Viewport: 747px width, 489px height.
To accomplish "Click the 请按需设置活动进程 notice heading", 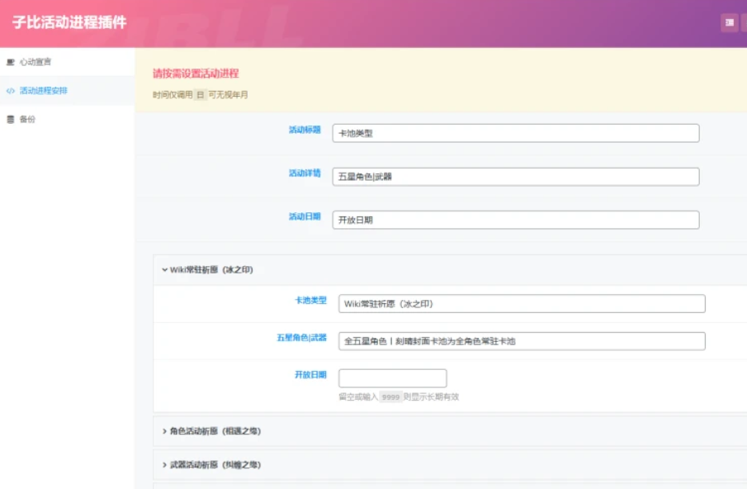I will coord(196,74).
